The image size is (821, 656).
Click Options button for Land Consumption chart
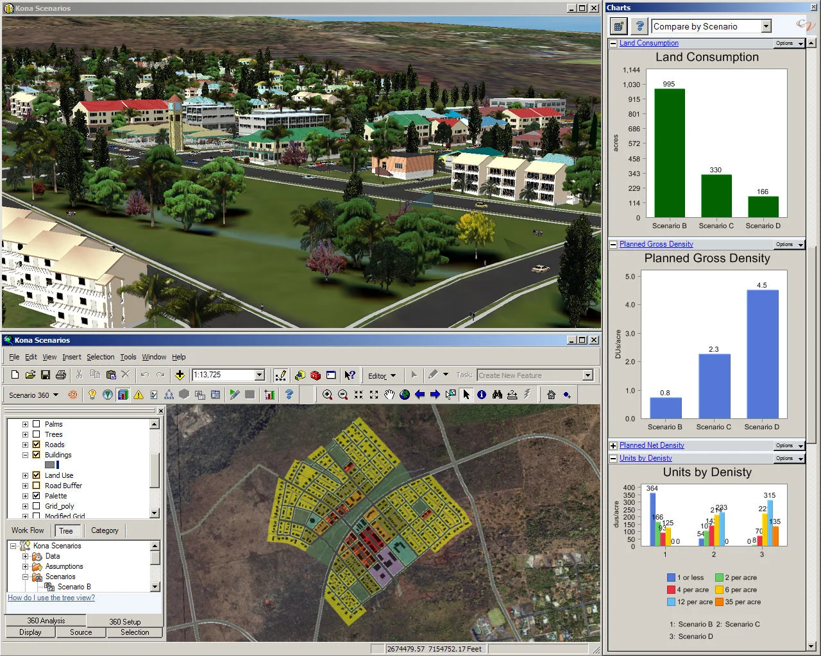(x=790, y=43)
